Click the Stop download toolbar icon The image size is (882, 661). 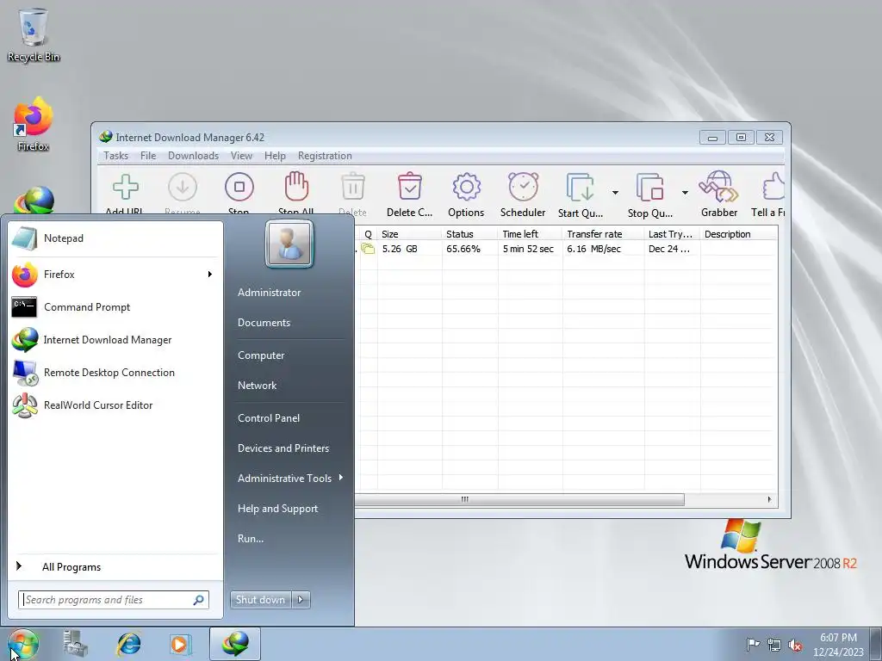pos(239,187)
